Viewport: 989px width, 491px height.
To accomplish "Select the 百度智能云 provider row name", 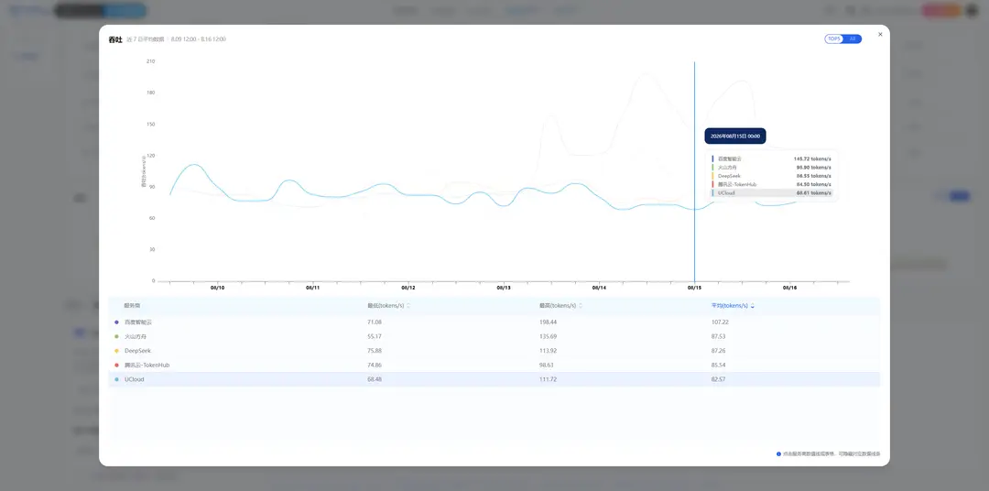I will coord(138,322).
